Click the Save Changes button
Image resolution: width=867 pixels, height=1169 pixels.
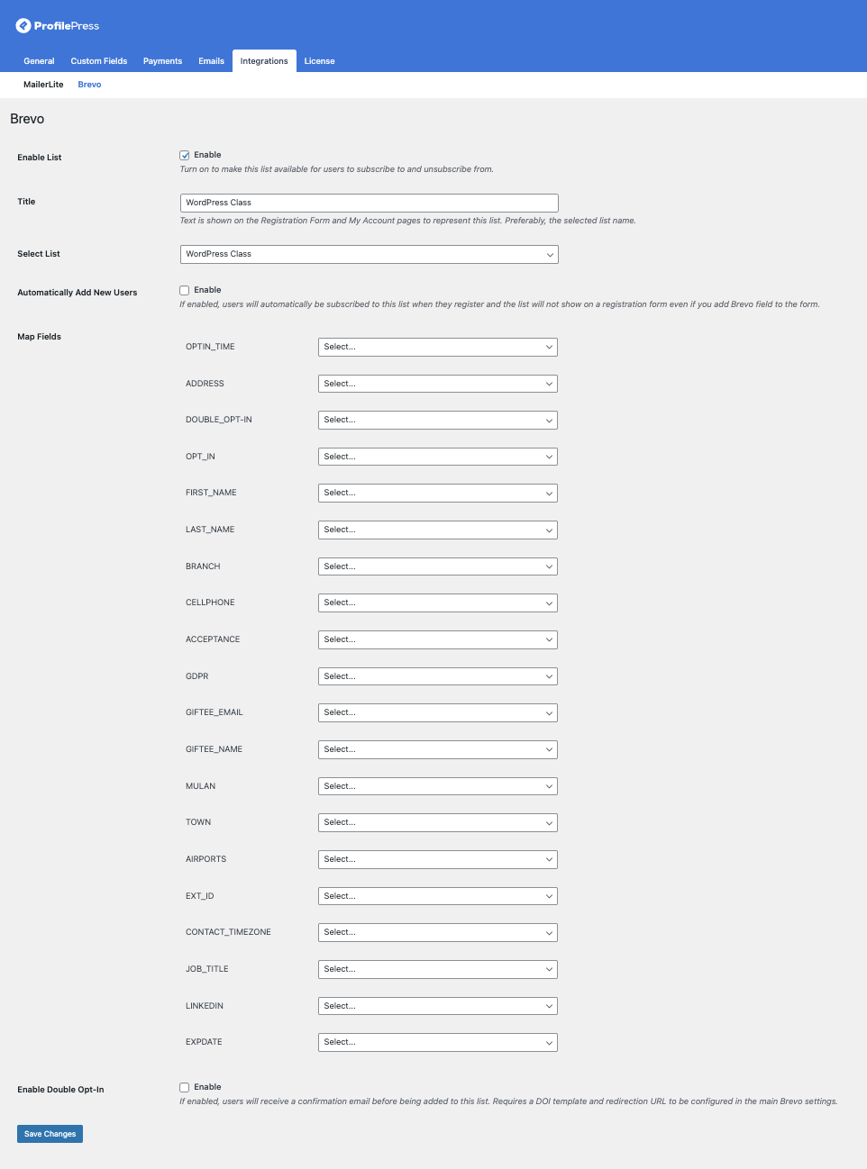click(50, 1133)
